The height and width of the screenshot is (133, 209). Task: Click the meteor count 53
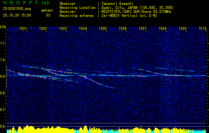pos(48,15)
